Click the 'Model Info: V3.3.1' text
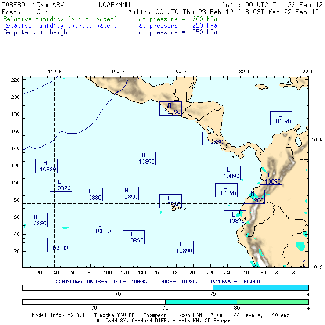This screenshot has height=325, width=325. tap(58, 315)
